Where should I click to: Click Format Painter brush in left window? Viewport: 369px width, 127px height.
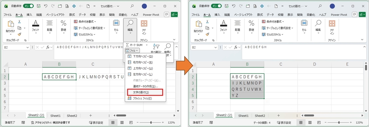point(19,34)
